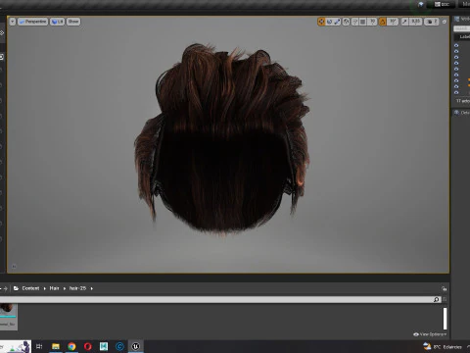470x353 pixels.
Task: Open weather widget showing 8°C
Action: (x=443, y=346)
